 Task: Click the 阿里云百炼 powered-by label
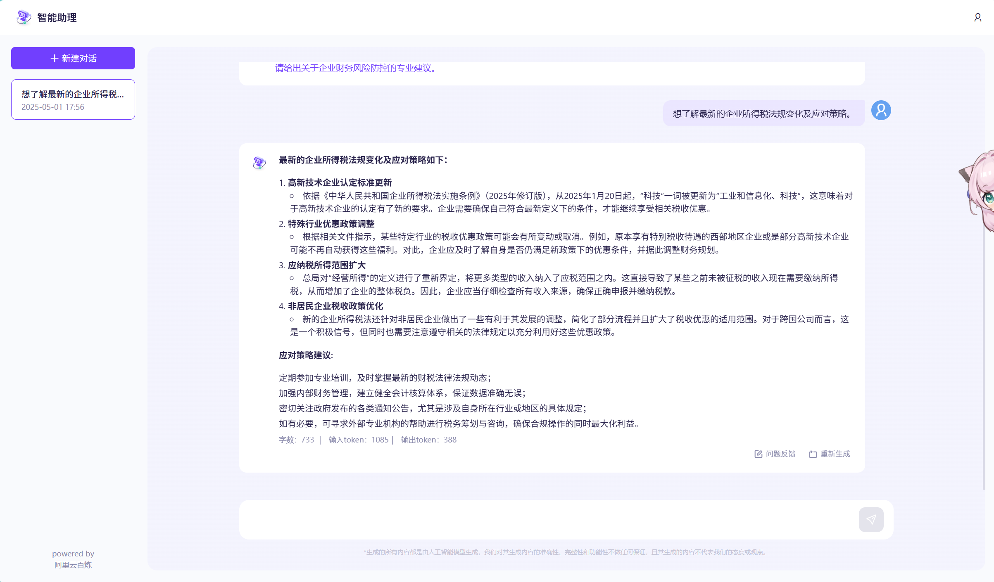click(x=73, y=565)
